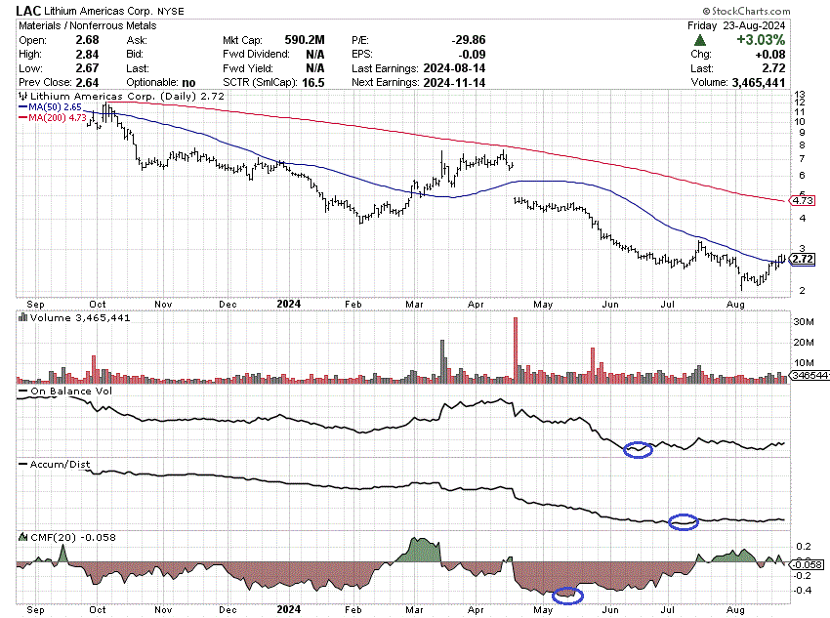Click the -0.4 CMF axis label
Image resolution: width=830 pixels, height=618 pixels.
coord(803,590)
